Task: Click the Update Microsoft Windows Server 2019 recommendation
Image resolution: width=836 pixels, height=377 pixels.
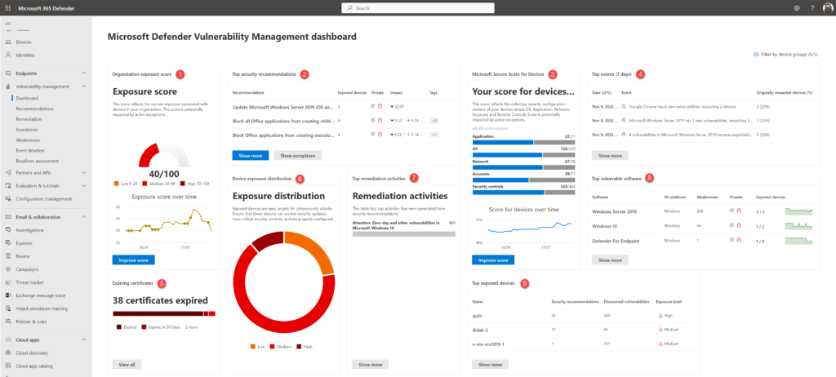Action: [x=283, y=107]
